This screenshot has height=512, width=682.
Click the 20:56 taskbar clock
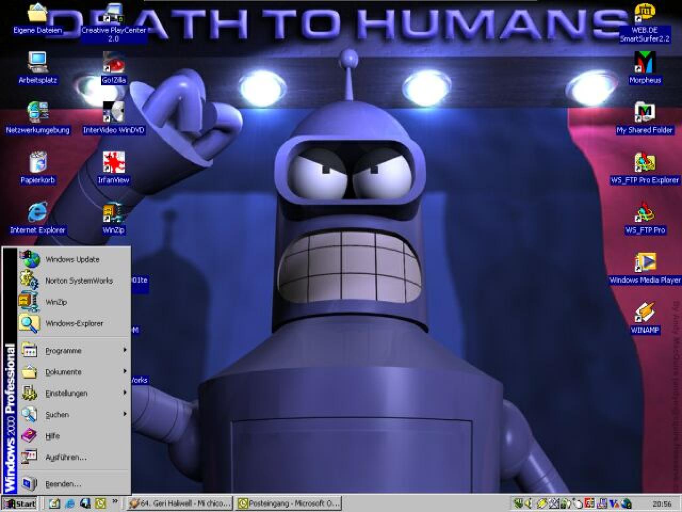tap(662, 503)
